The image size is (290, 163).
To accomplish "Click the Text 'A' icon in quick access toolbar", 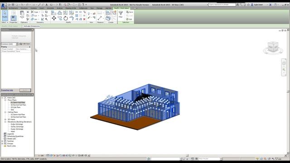I will 47,5.
